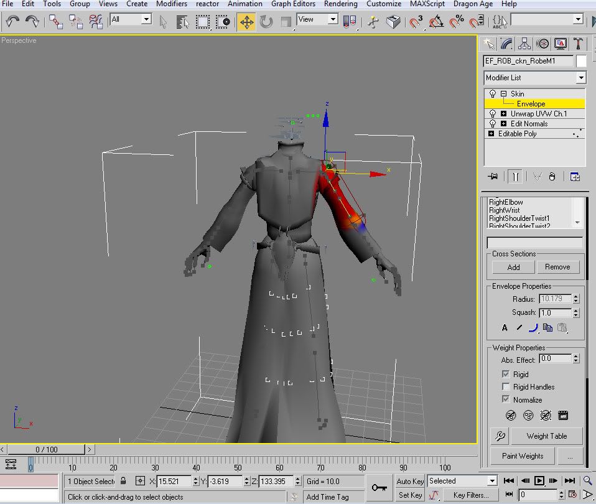Open the Utilities hammer panel tab
The image size is (596, 504).
point(579,44)
